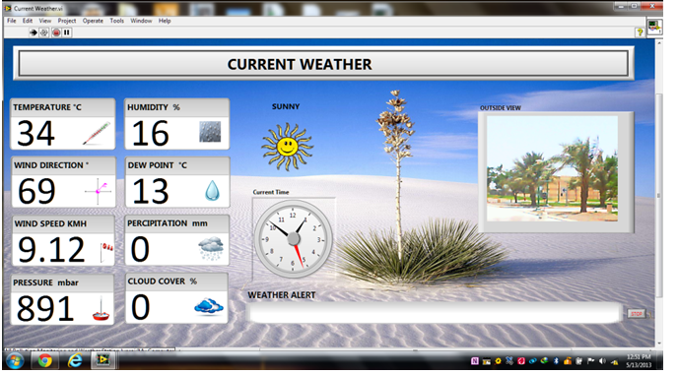Click the rain cloud precipitation icon

pos(211,248)
